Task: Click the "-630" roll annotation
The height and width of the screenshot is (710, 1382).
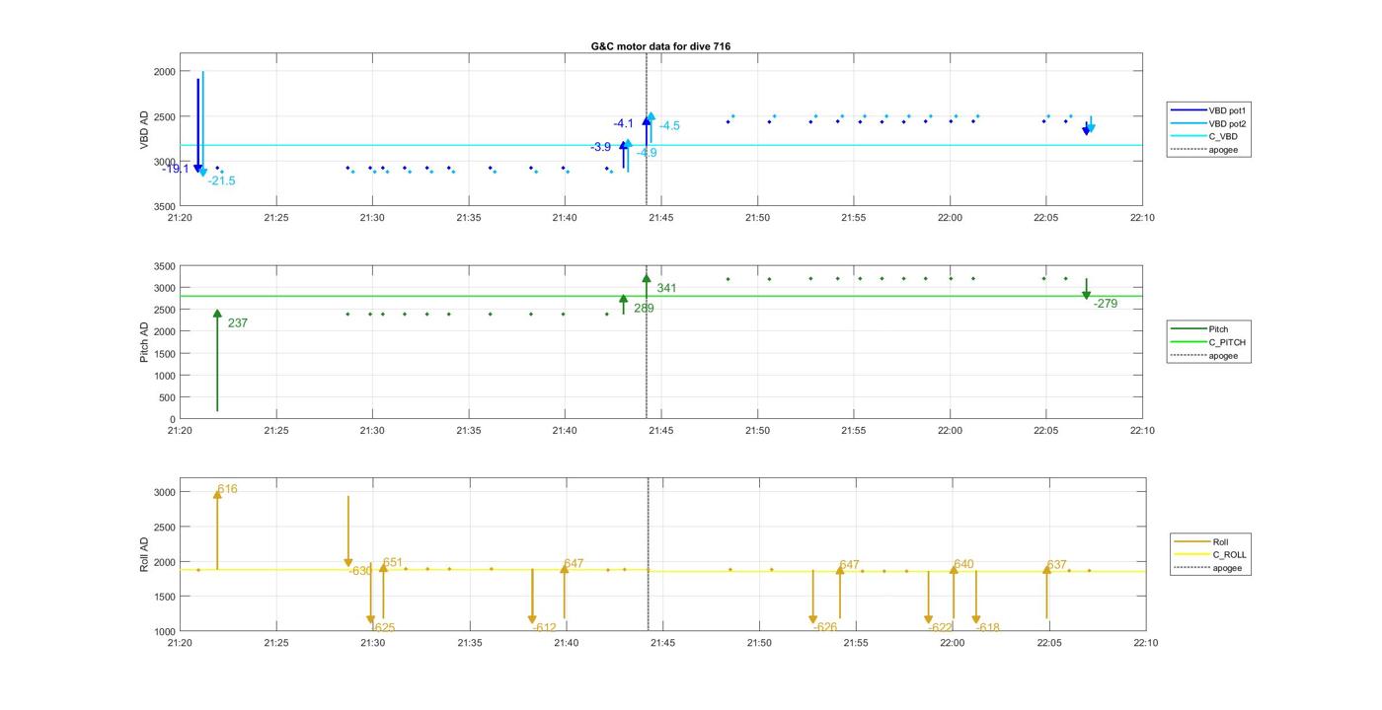Action: tap(360, 572)
